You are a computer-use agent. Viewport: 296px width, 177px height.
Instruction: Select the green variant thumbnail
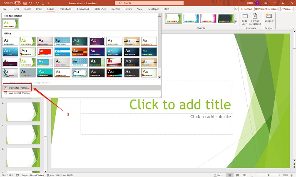pos(174,18)
